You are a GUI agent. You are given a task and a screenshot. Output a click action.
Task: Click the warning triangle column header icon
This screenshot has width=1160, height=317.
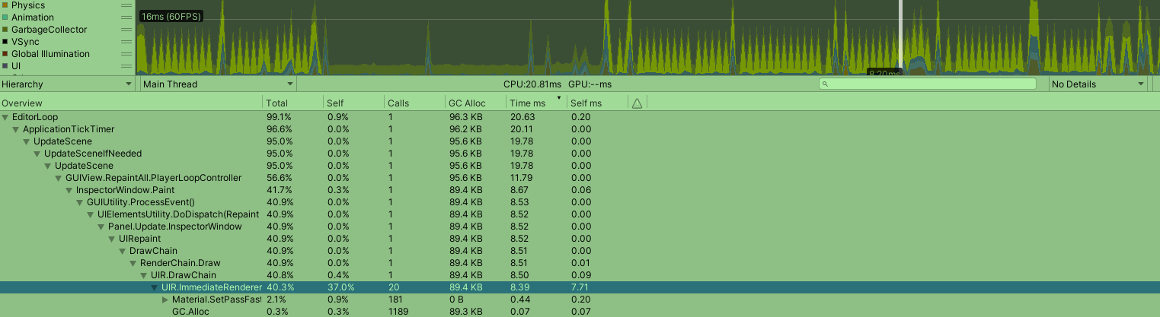tap(637, 103)
